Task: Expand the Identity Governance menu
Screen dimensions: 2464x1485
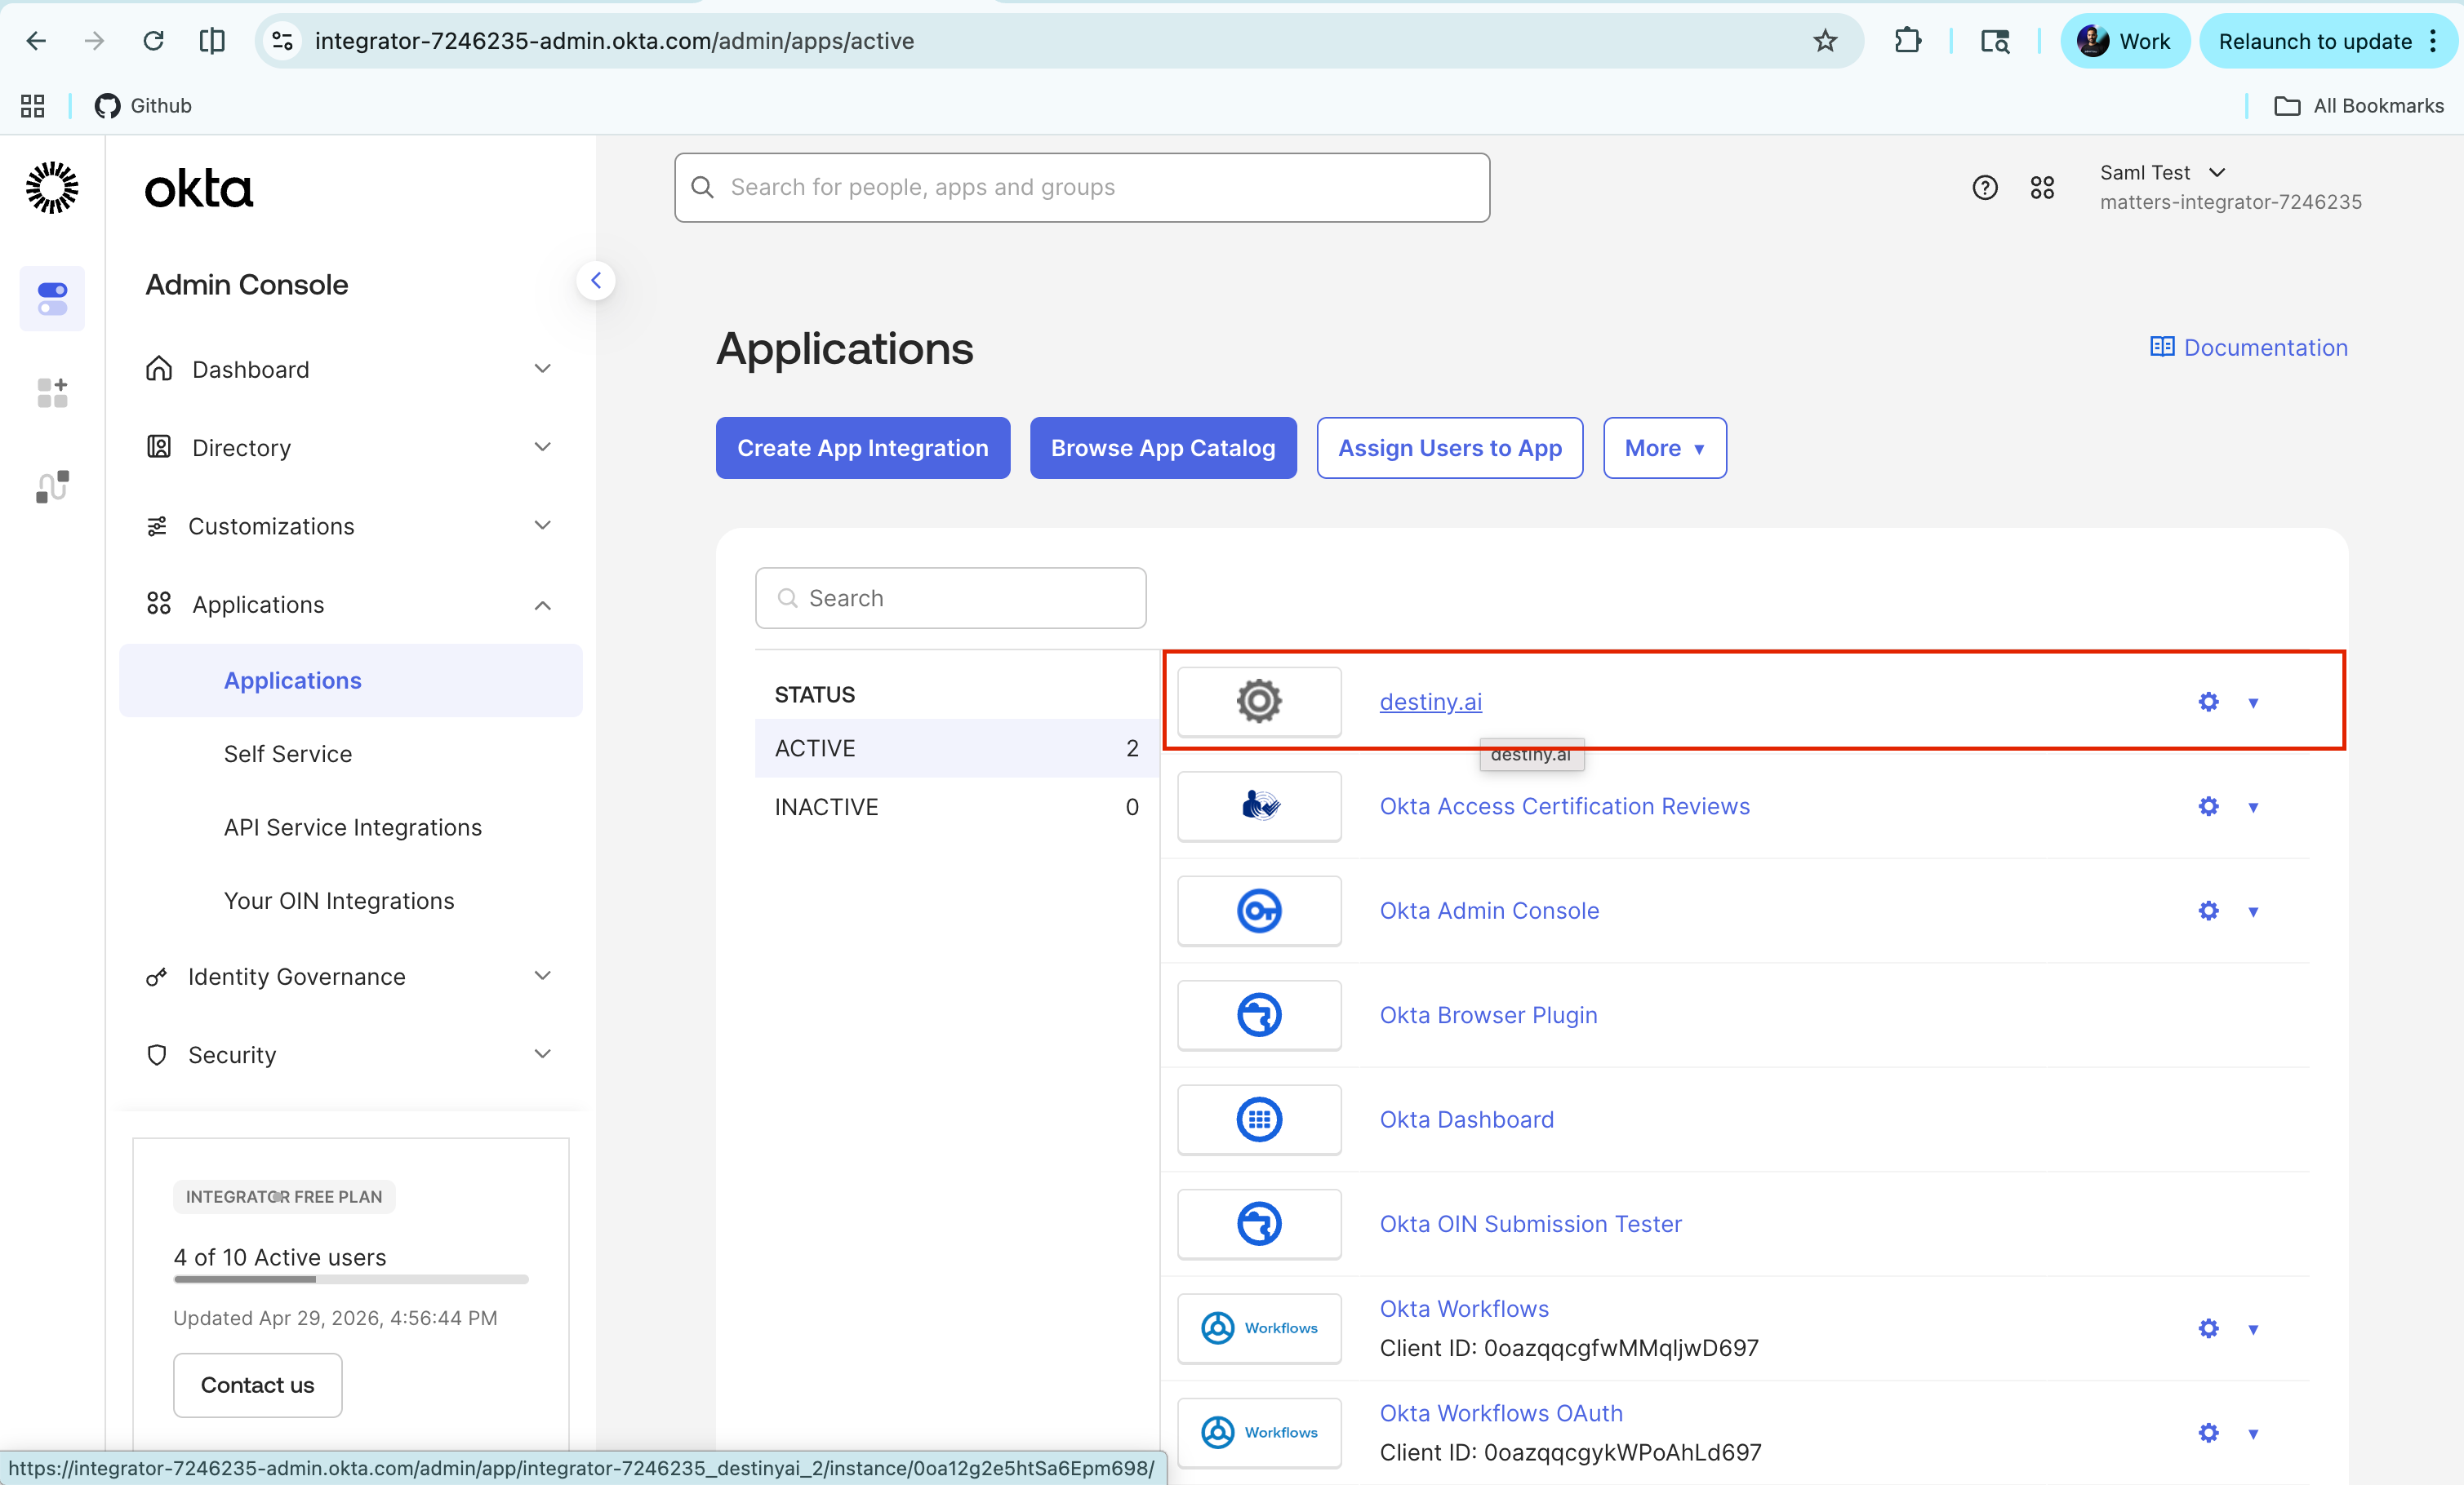Action: pyautogui.click(x=349, y=975)
